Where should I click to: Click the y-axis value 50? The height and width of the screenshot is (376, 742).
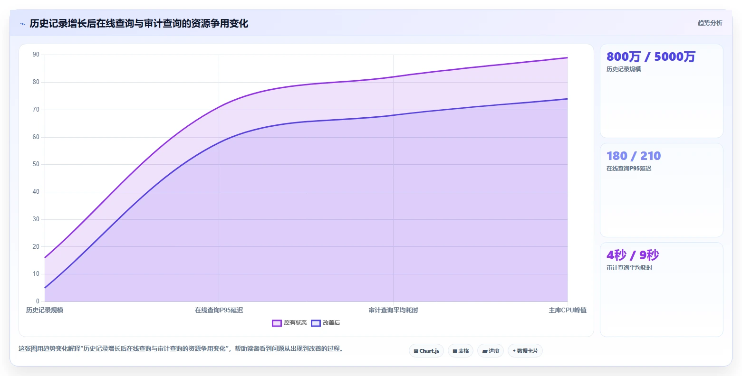(x=36, y=164)
